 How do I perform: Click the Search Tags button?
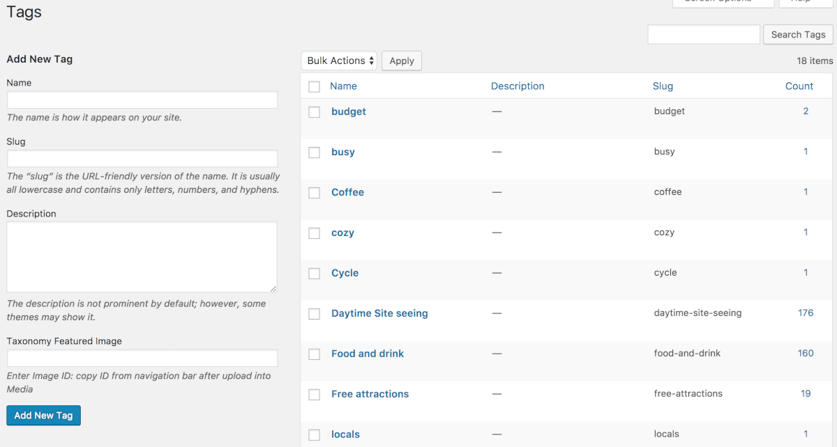[798, 35]
